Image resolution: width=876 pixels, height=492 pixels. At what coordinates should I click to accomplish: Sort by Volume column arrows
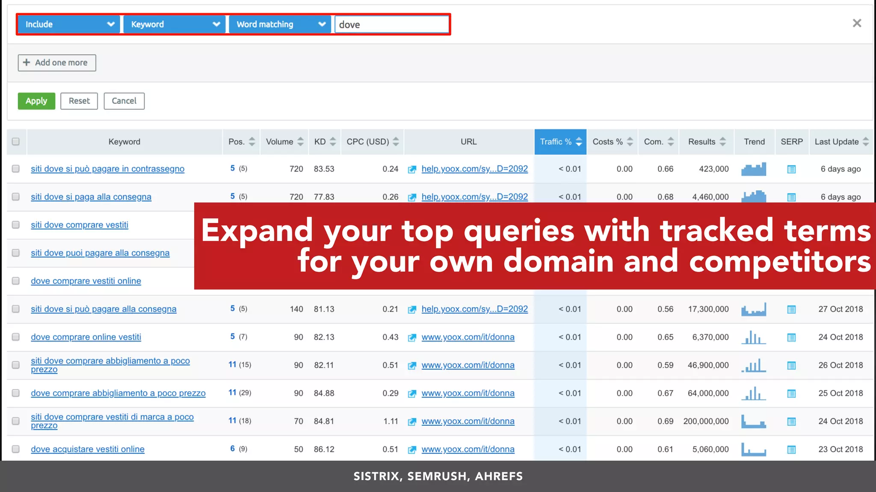pos(300,141)
